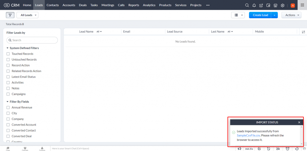Image resolution: width=307 pixels, height=151 pixels.
Task: Tick the Company field filter
Action: point(8,119)
